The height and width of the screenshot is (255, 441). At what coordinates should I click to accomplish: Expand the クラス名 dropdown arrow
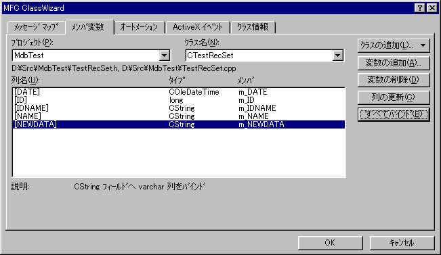pyautogui.click(x=338, y=55)
